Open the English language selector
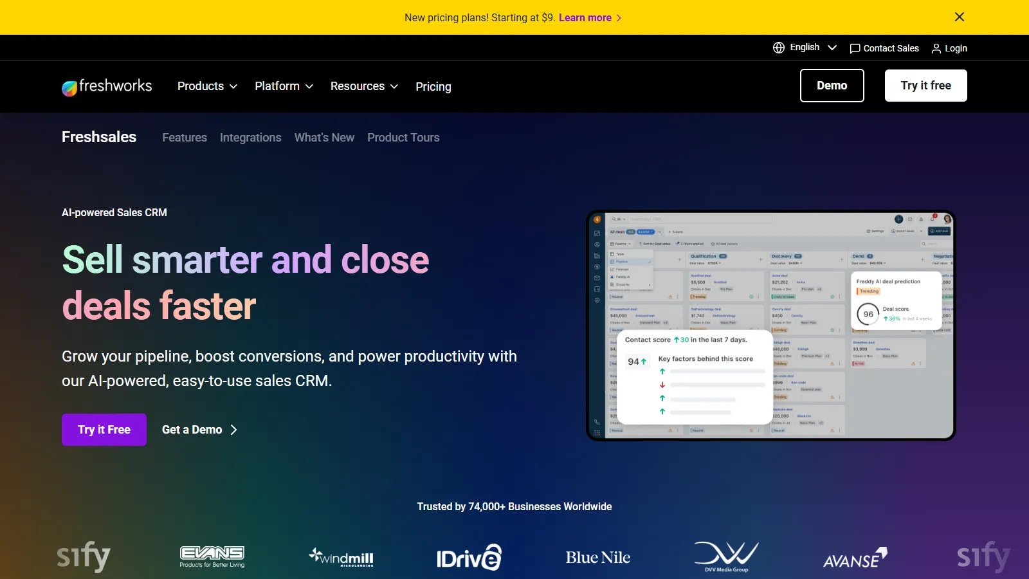This screenshot has width=1029, height=579. (x=812, y=48)
